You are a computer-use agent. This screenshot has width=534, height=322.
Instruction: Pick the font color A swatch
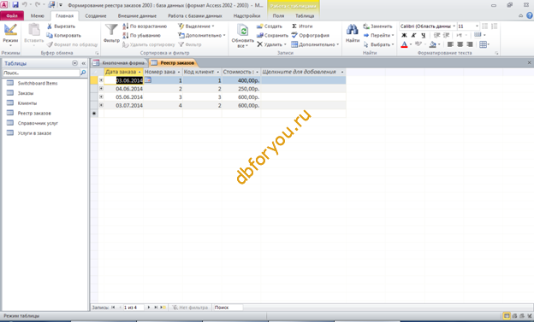(x=404, y=44)
